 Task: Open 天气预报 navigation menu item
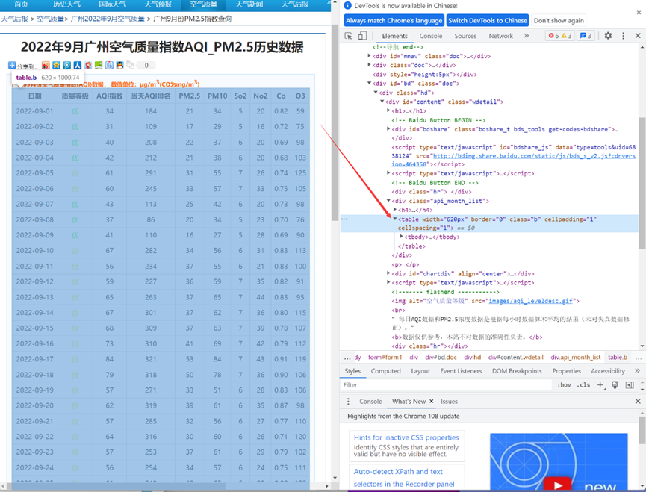click(158, 4)
